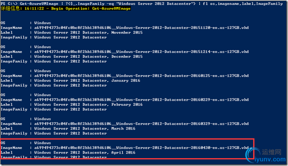This screenshot has height=166, width=288.
Task: Click ImageName ending 20160329-en.us-127GB.vhd
Action: pos(125,123)
